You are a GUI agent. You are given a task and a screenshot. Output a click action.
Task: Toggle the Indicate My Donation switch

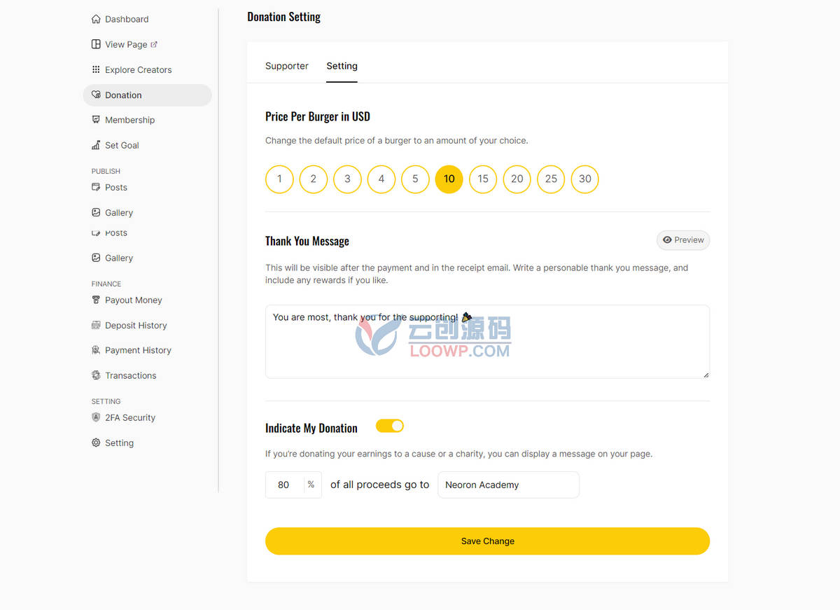tap(390, 426)
